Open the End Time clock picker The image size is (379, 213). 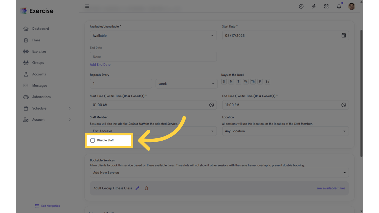(x=344, y=105)
